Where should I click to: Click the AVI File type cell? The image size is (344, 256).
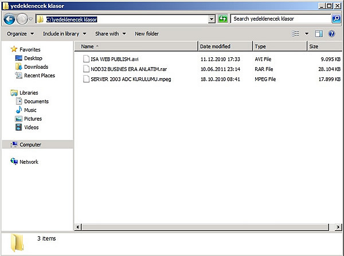click(263, 59)
